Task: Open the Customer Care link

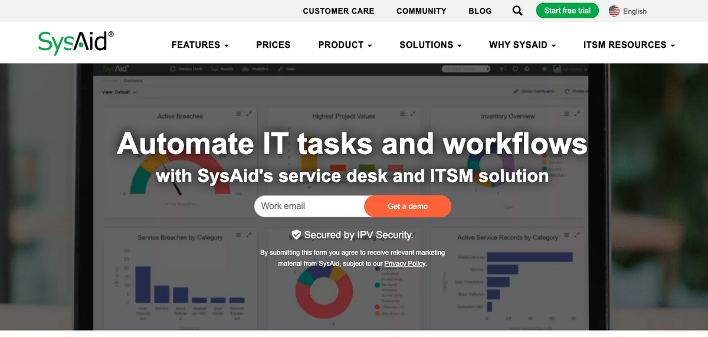Action: click(339, 11)
